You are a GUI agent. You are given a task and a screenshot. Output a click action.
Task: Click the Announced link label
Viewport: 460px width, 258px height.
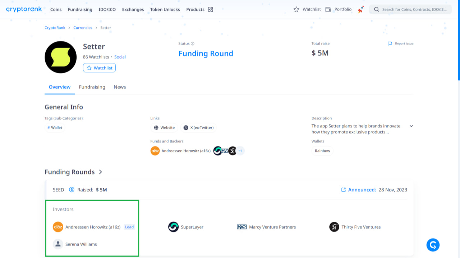tap(362, 190)
